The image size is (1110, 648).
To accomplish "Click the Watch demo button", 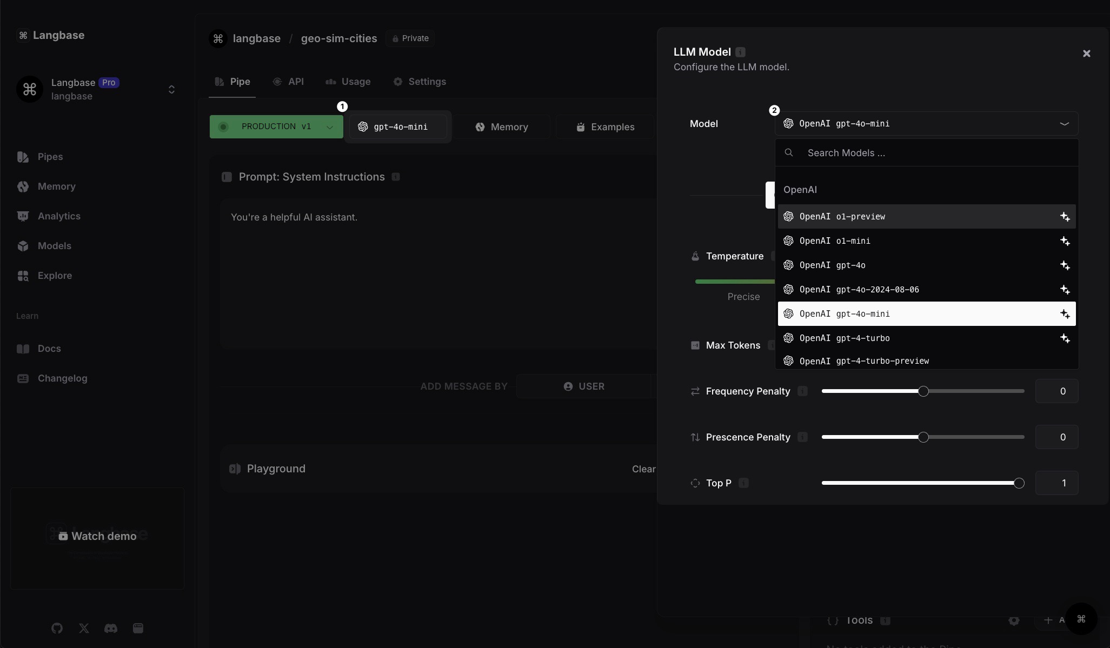I will click(97, 536).
